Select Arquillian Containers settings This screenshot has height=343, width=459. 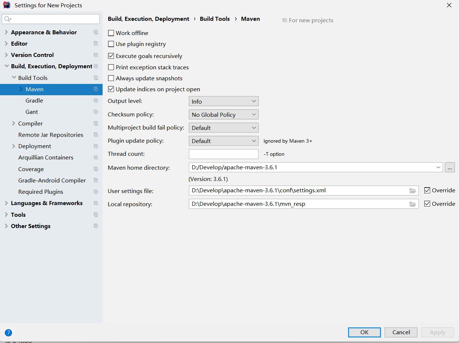(x=46, y=158)
